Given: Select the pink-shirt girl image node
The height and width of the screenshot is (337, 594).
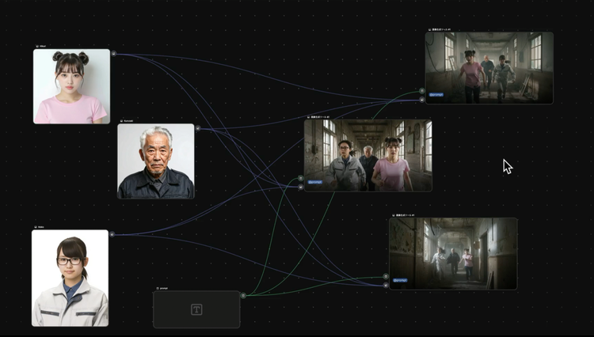Looking at the screenshot, I should [71, 86].
